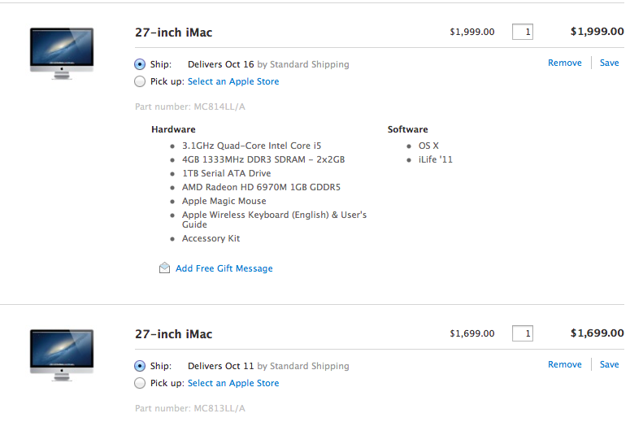This screenshot has height=422, width=630.
Task: Select Pick up option for $1,999 iMac
Action: click(140, 81)
